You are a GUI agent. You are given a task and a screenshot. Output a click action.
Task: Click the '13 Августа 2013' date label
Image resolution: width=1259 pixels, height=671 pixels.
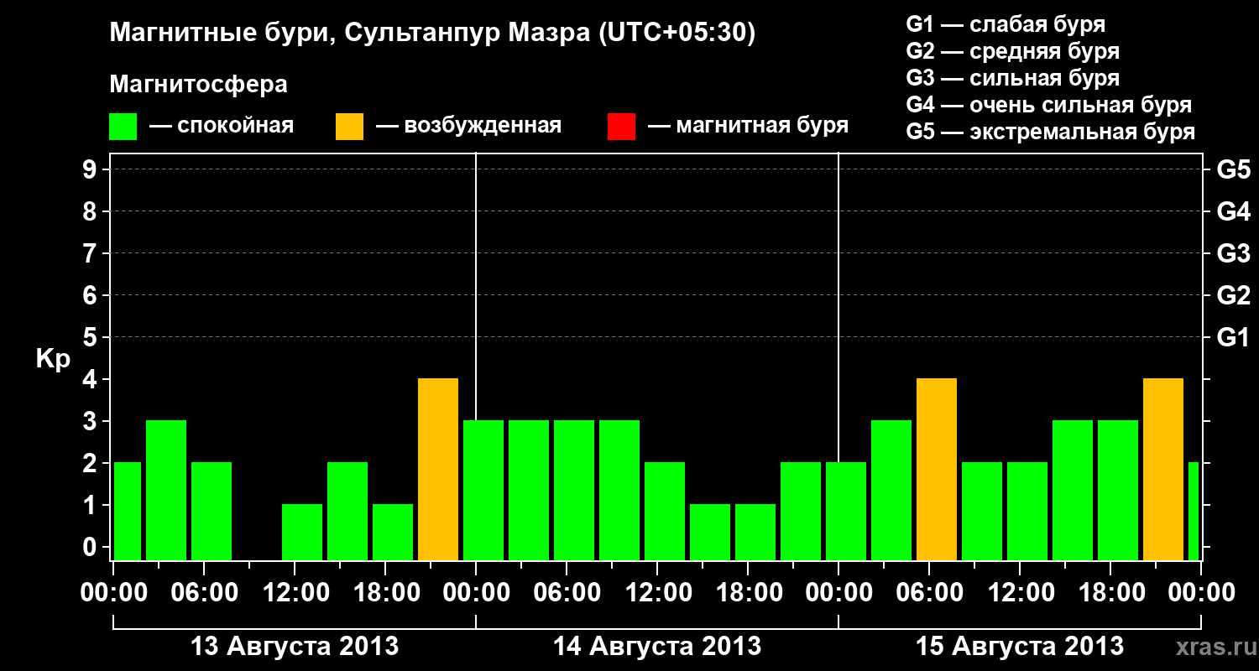click(295, 647)
